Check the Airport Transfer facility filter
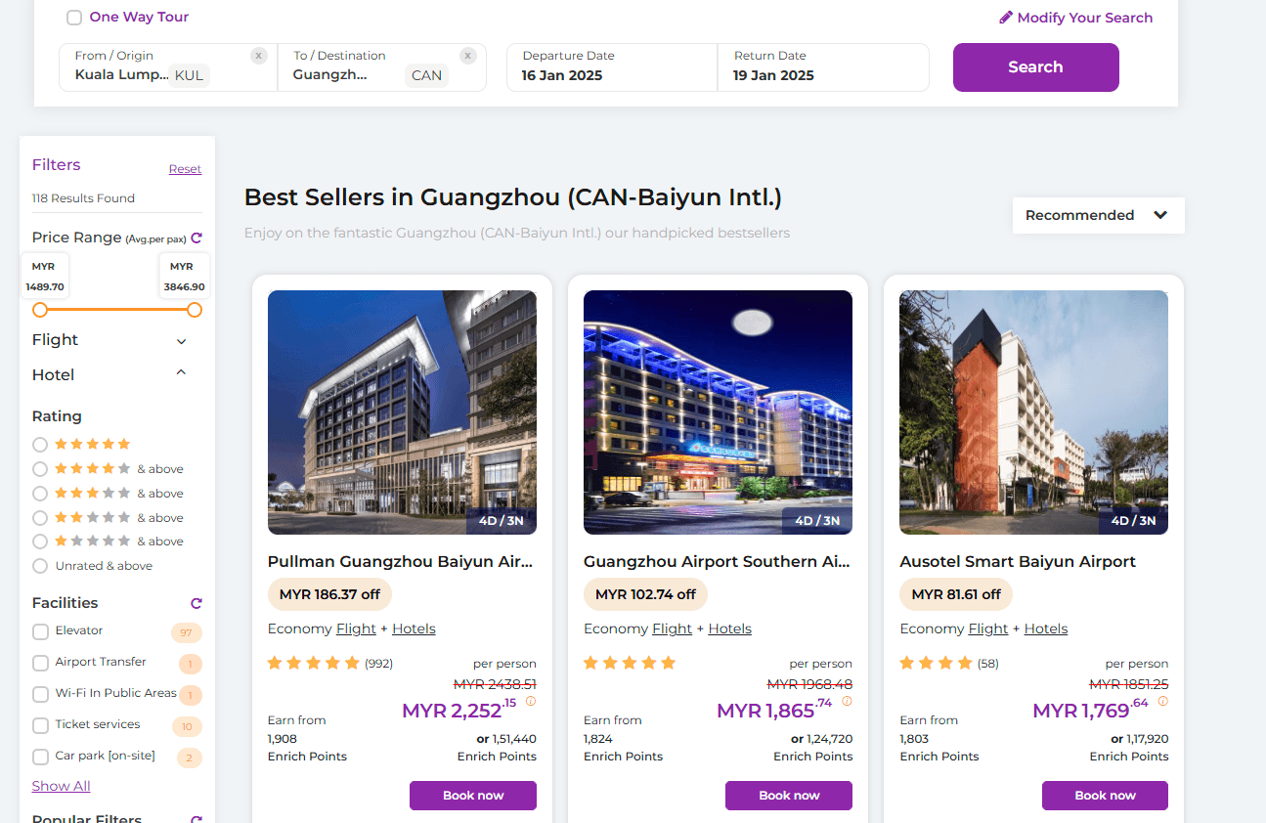The image size is (1266, 823). point(40,663)
